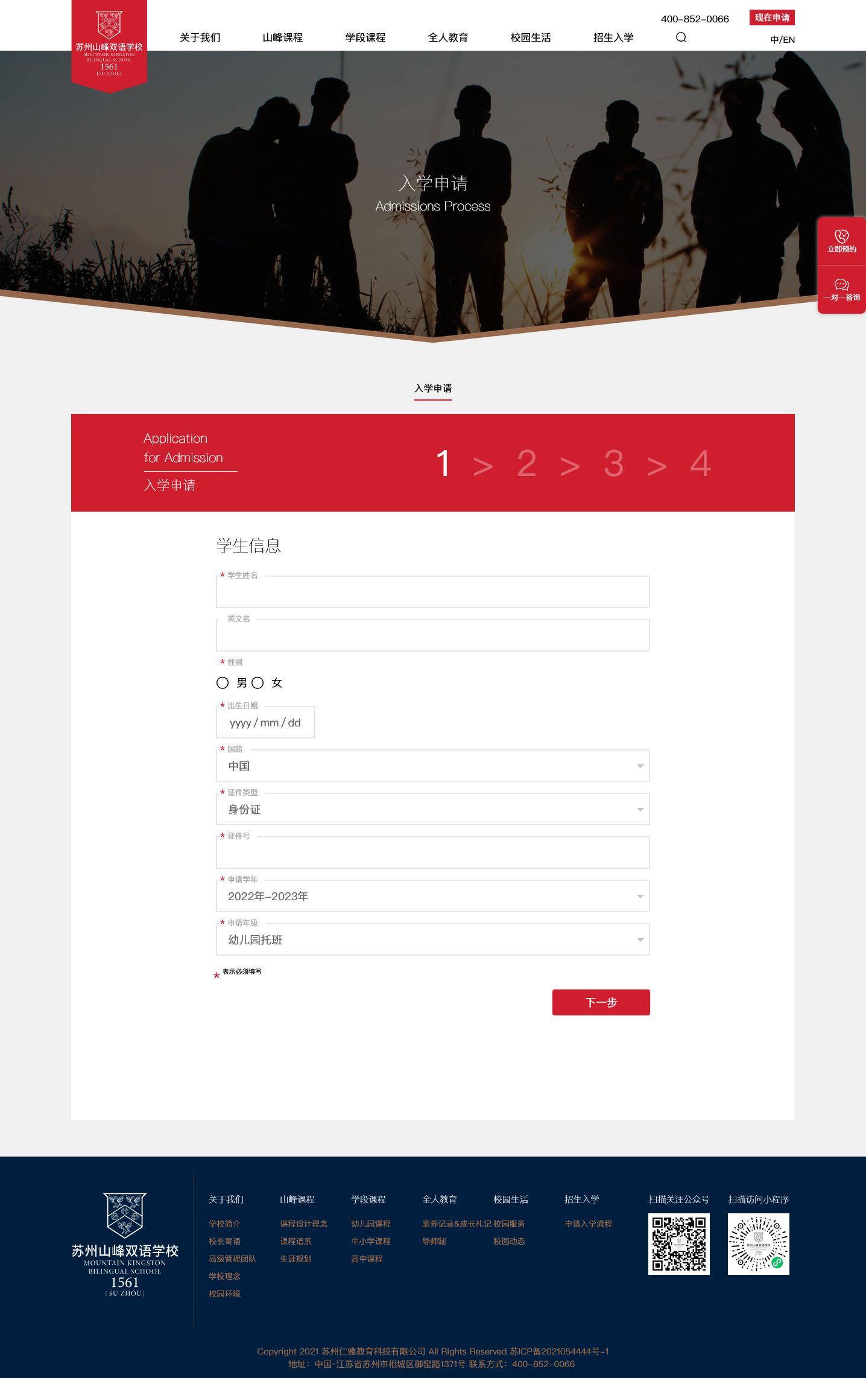
Task: Click the search magnifier icon in header
Action: [x=681, y=37]
